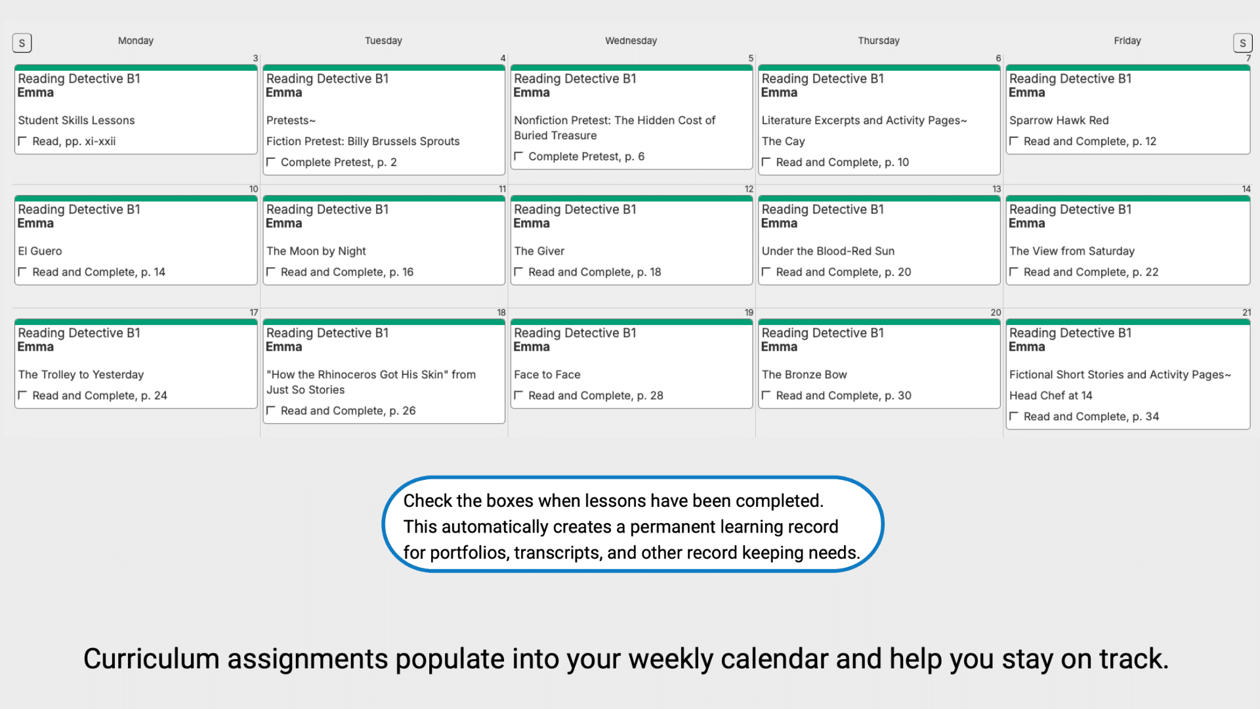Image resolution: width=1260 pixels, height=709 pixels.
Task: Select the Monday column header
Action: [136, 41]
